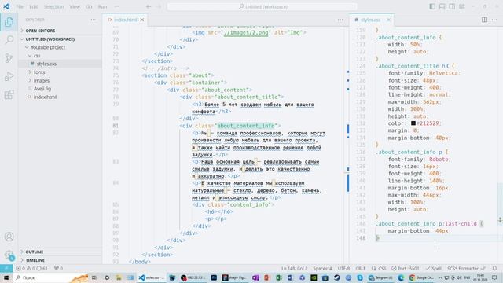Click the remote window indicator in status bar

click(6, 268)
